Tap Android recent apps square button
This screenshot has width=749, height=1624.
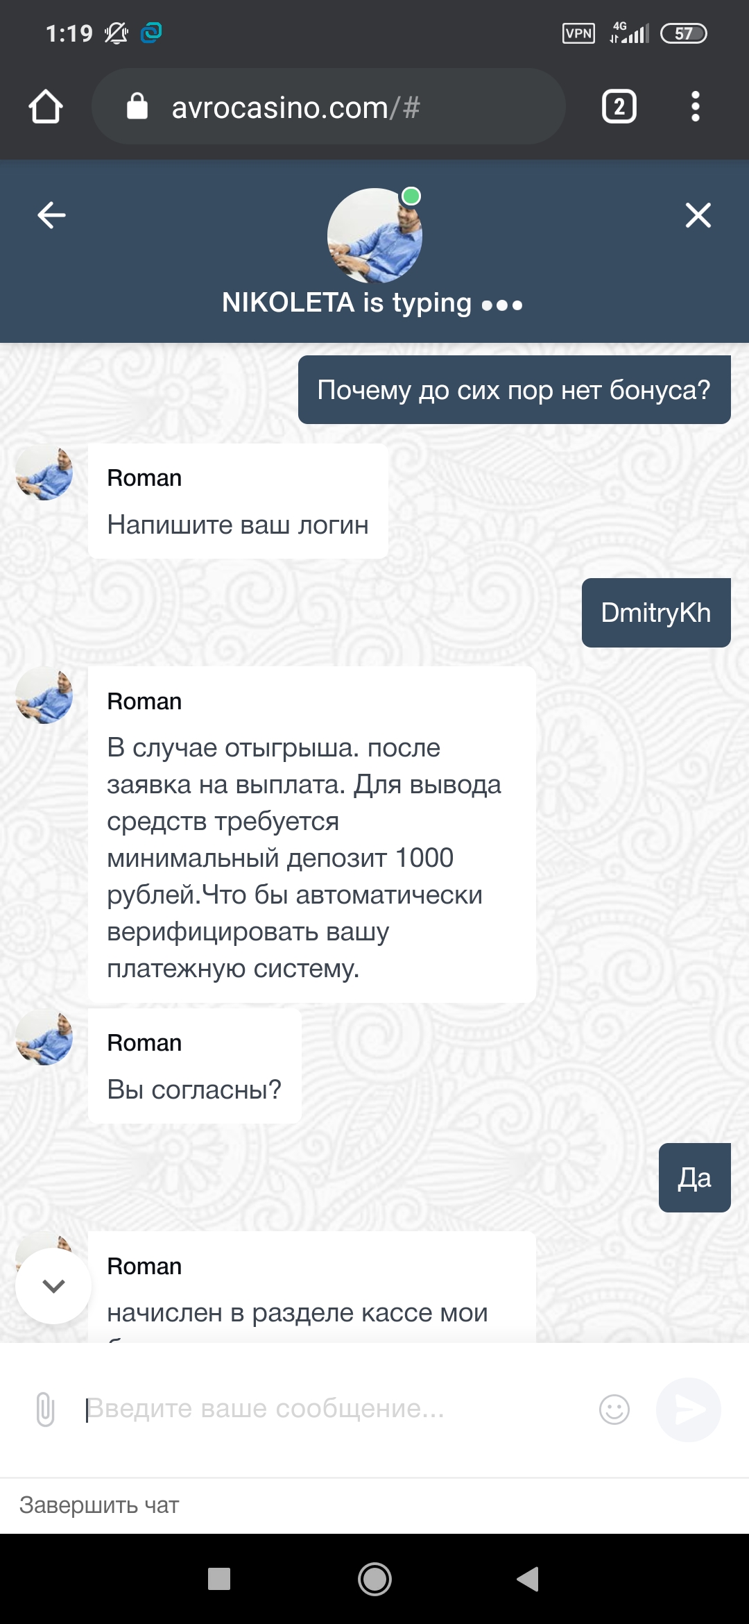tap(219, 1579)
